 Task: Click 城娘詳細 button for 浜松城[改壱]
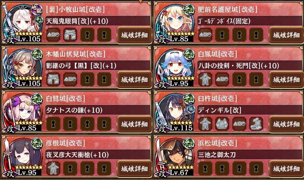point(286,169)
